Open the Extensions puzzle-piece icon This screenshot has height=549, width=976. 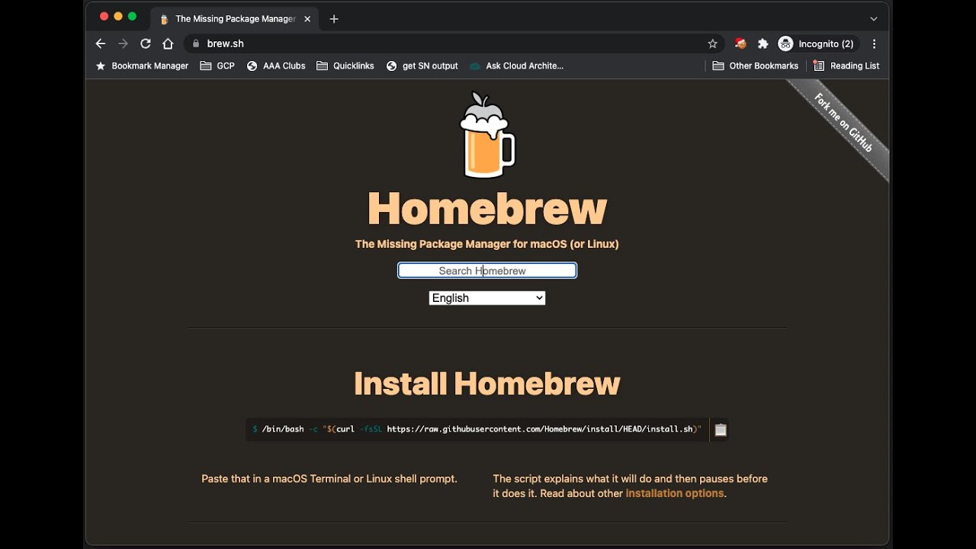point(762,43)
